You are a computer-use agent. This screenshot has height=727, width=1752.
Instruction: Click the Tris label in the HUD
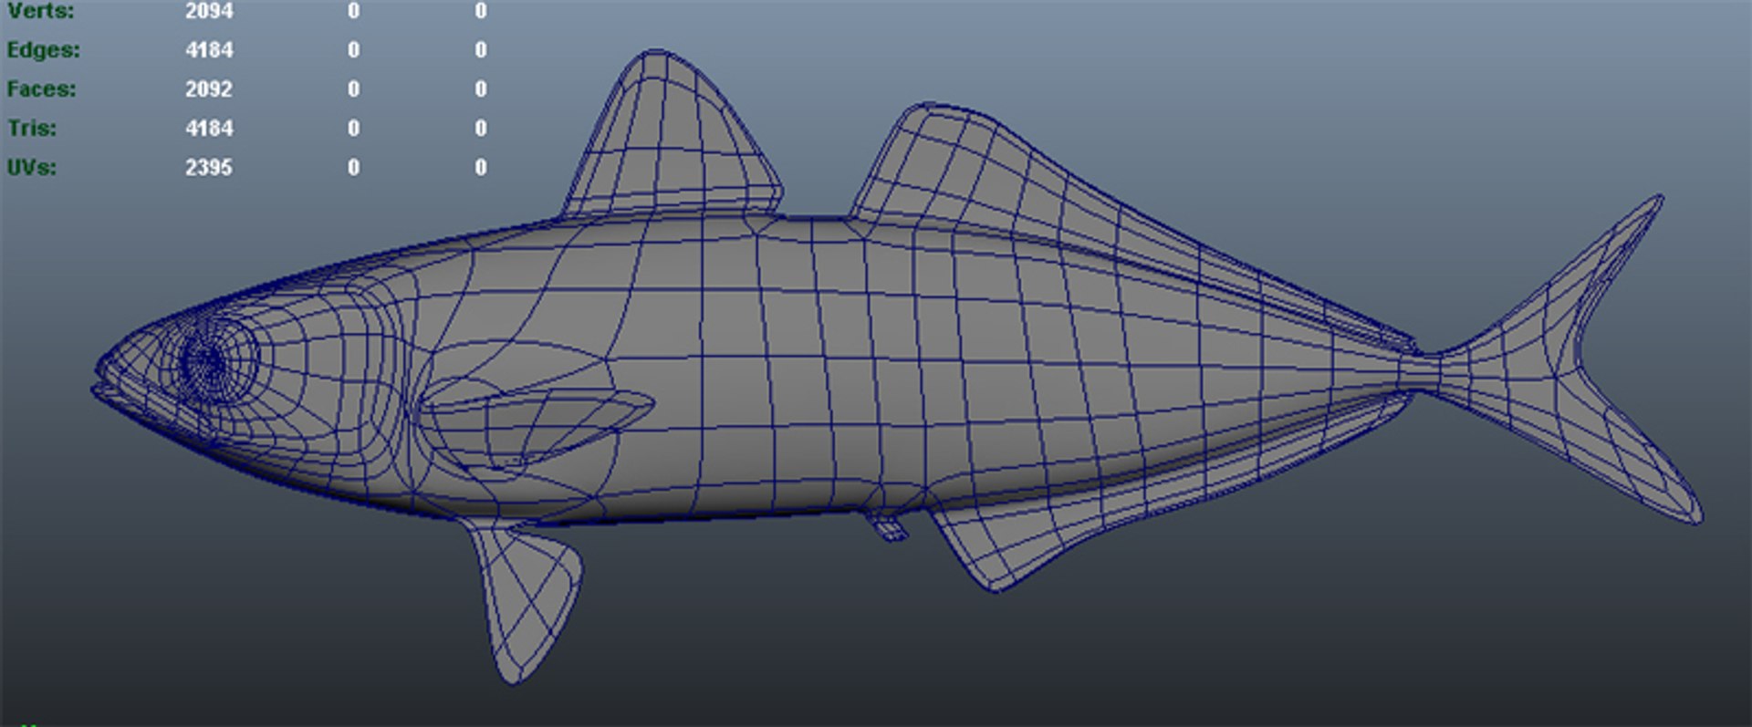[32, 129]
